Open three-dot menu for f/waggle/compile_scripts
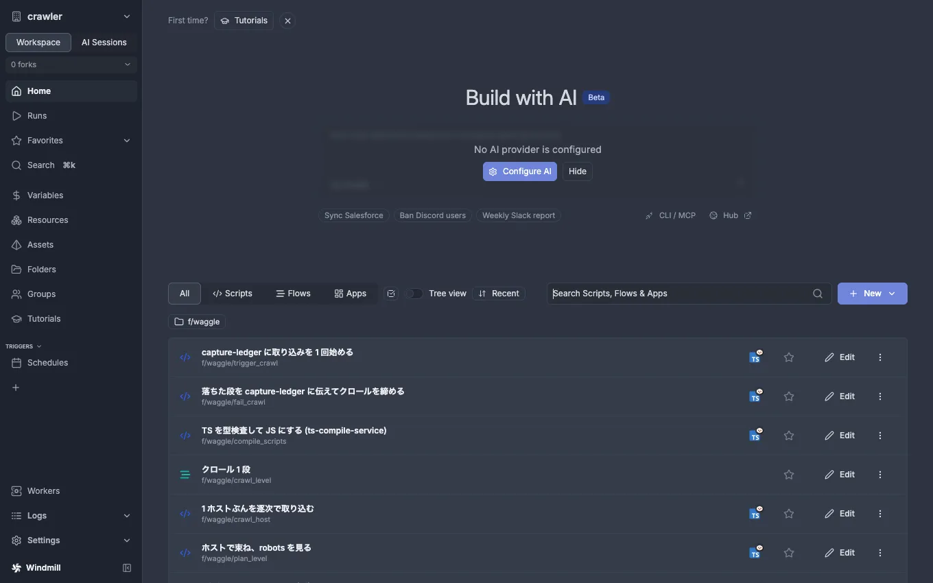Viewport: 933px width, 583px height. coord(880,436)
